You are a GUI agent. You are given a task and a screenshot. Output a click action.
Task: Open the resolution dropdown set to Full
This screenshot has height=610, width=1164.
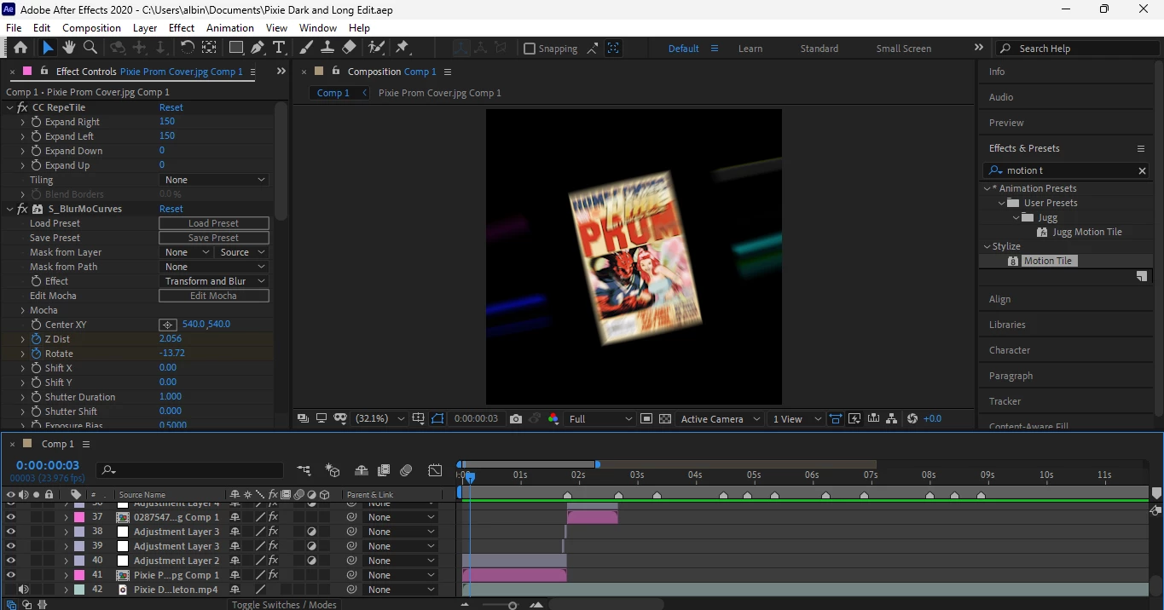click(x=600, y=418)
